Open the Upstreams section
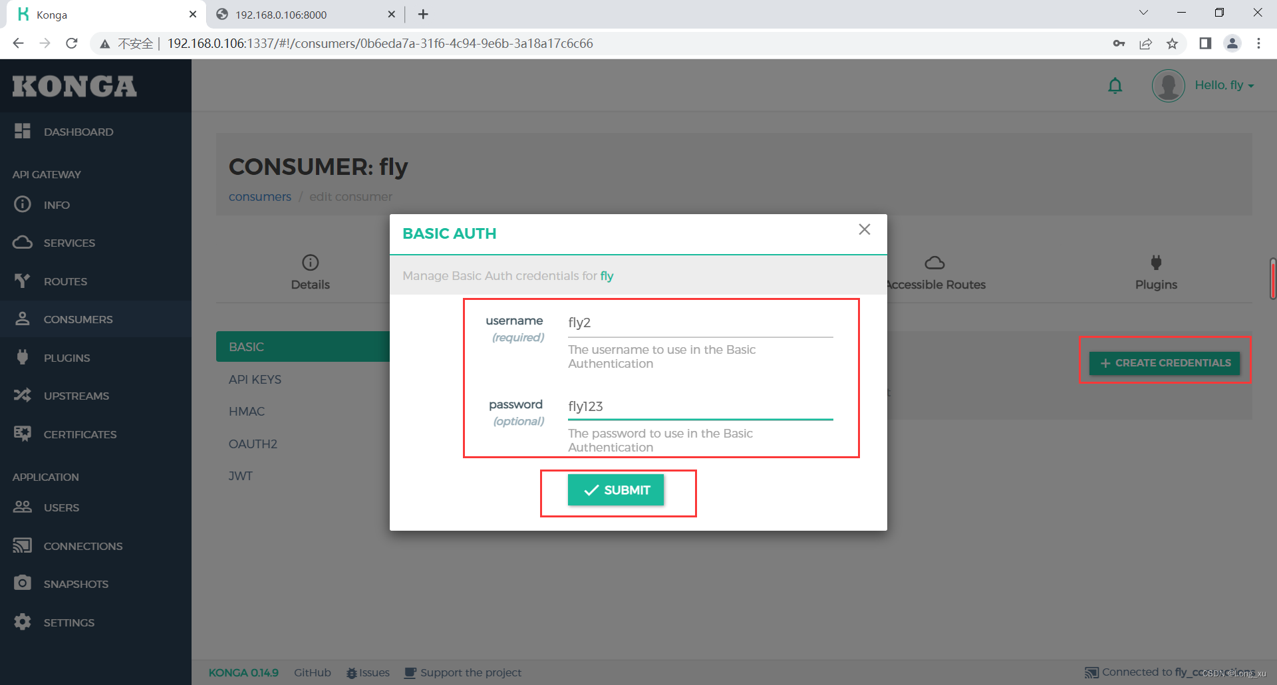 [76, 396]
